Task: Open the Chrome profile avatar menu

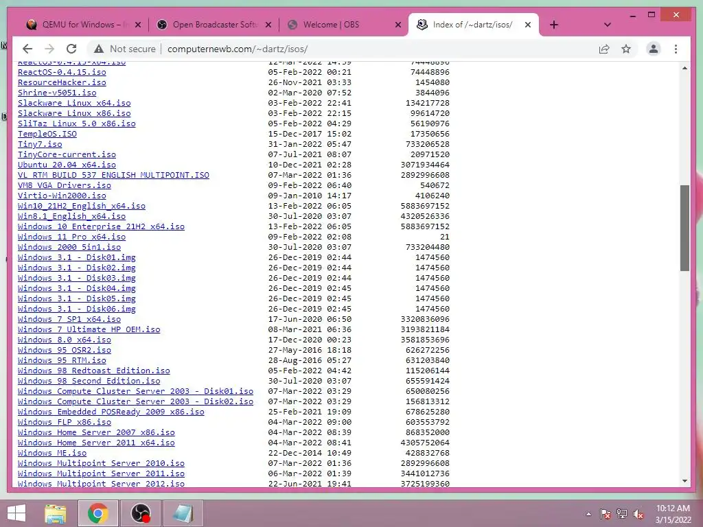Action: (654, 49)
